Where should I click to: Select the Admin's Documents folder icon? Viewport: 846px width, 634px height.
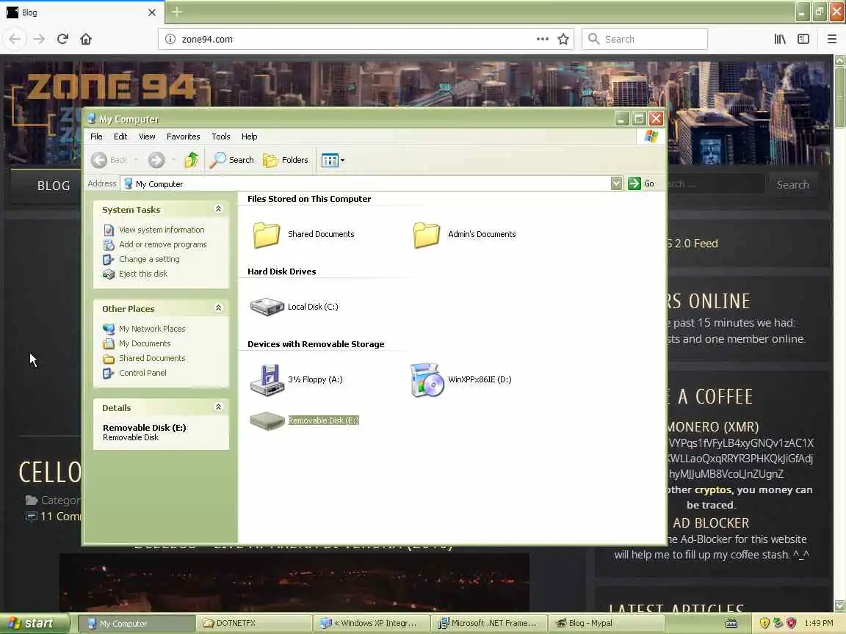[427, 235]
